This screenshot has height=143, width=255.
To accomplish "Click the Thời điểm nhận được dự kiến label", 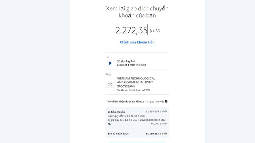I will click(x=124, y=102).
